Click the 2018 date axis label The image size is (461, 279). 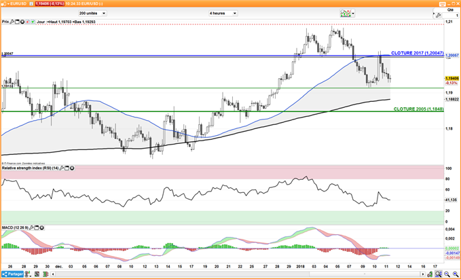(x=302, y=266)
